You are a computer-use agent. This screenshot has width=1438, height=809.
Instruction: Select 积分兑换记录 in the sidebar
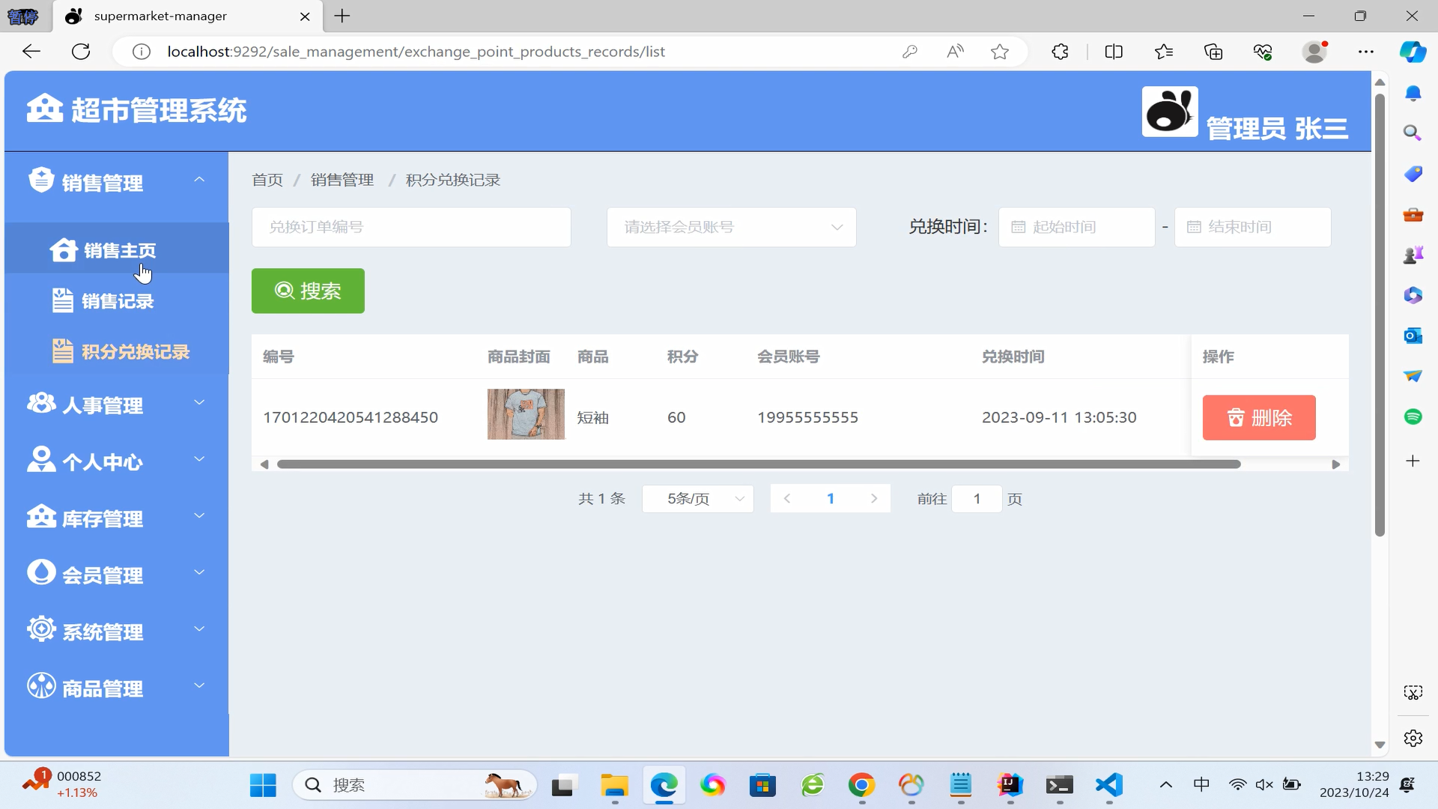135,352
